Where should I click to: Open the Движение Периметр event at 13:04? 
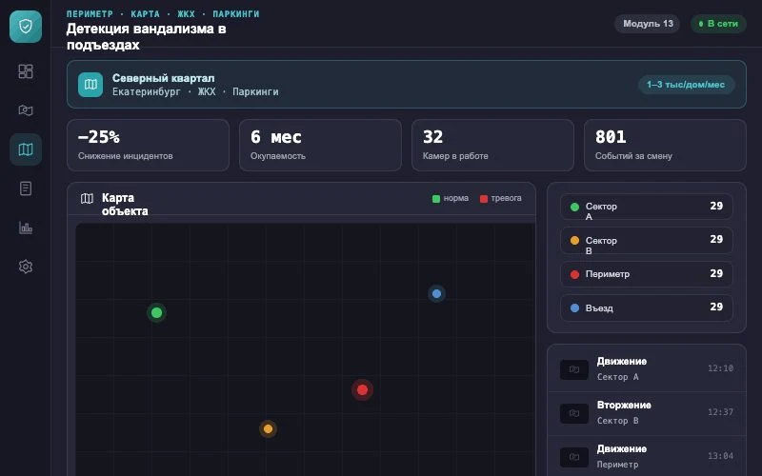647,457
